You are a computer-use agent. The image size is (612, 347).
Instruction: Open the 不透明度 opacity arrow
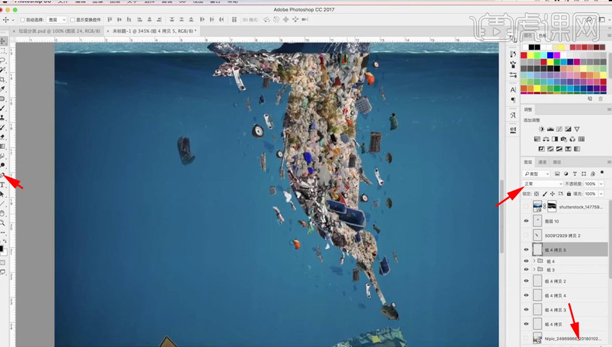601,184
